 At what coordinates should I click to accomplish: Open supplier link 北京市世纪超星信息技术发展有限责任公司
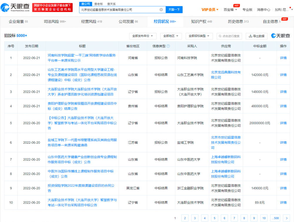(226, 143)
